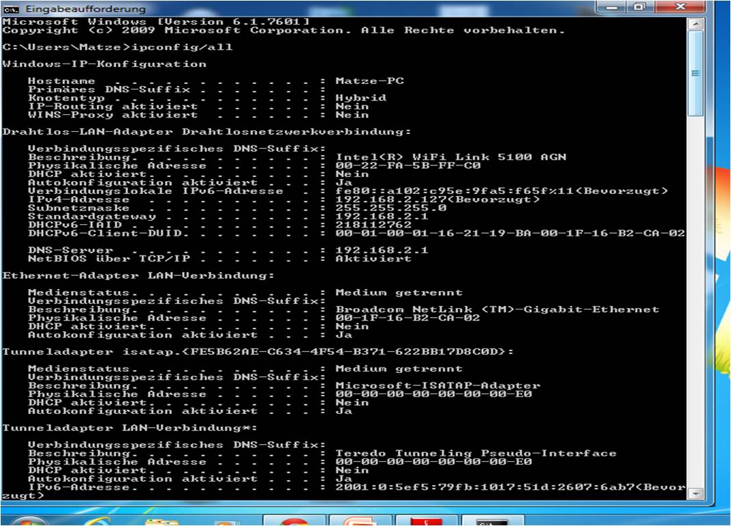Open Internet Explorer from the taskbar

point(96,521)
